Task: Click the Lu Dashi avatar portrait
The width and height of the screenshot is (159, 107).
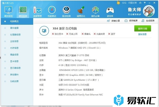Action: 149,11
